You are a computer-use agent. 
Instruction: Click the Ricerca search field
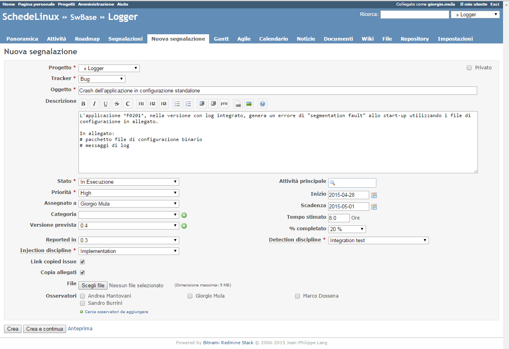(x=415, y=14)
